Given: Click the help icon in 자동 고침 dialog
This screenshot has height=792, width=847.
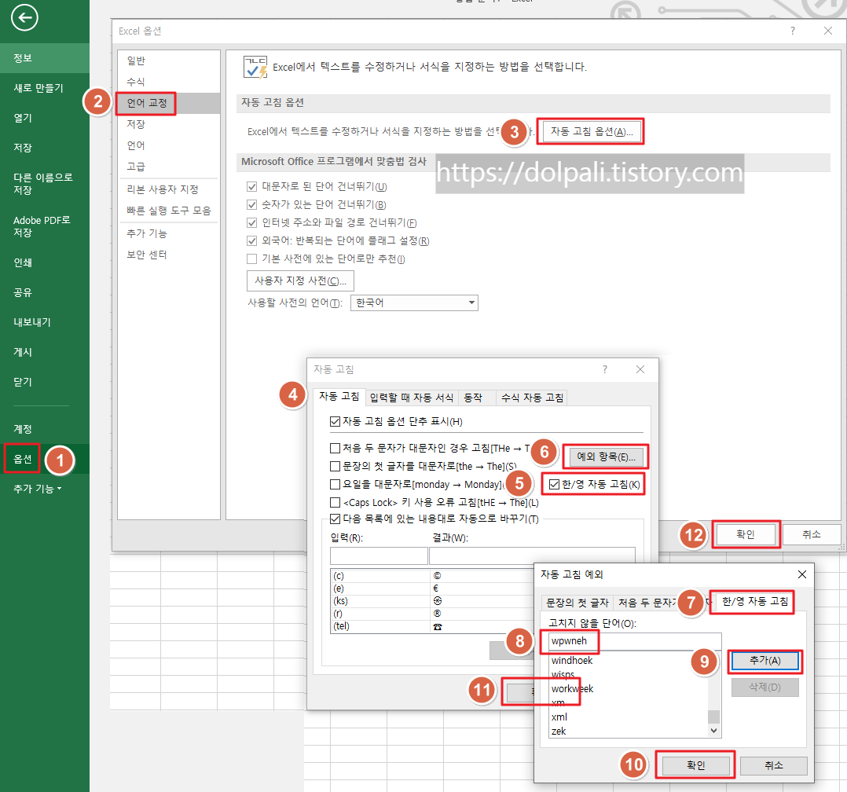Looking at the screenshot, I should (605, 369).
